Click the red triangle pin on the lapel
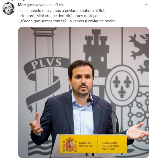This screenshot has width=153, height=160. coord(98,106)
